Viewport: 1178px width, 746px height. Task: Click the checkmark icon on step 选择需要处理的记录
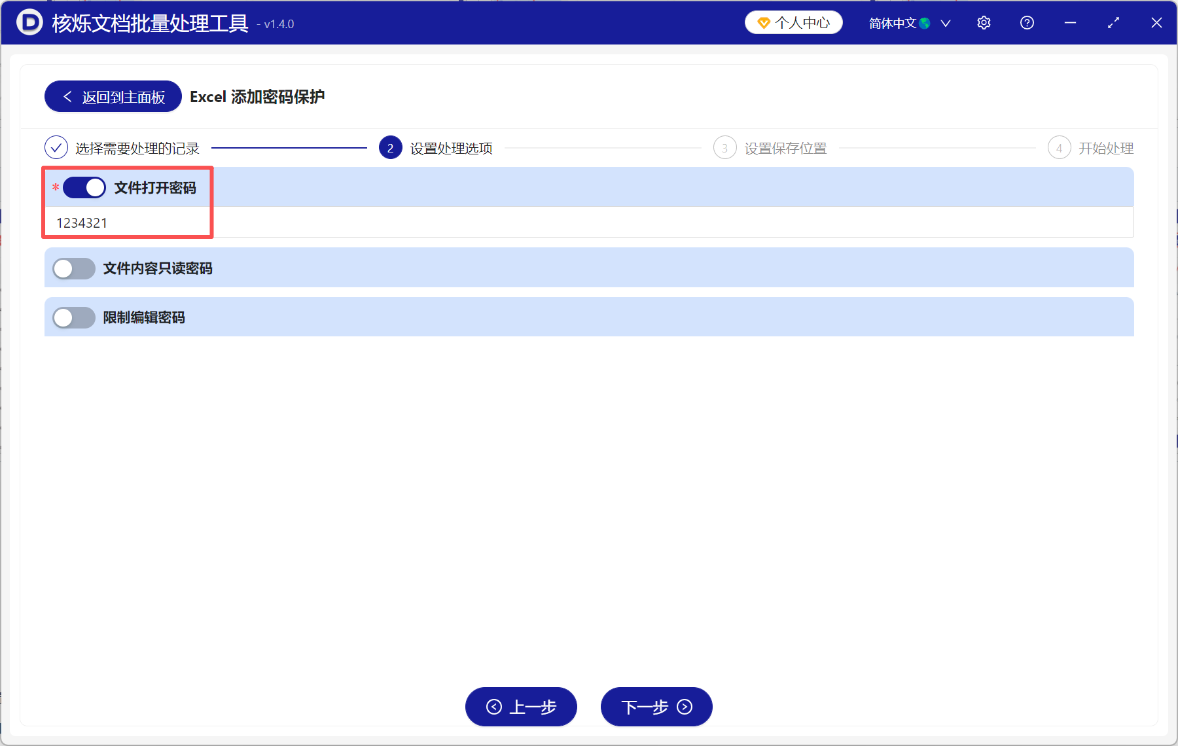click(x=56, y=147)
